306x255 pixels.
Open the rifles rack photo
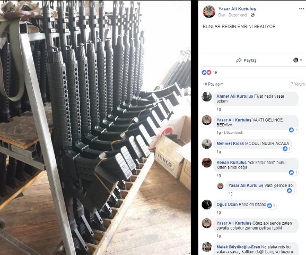(95, 127)
